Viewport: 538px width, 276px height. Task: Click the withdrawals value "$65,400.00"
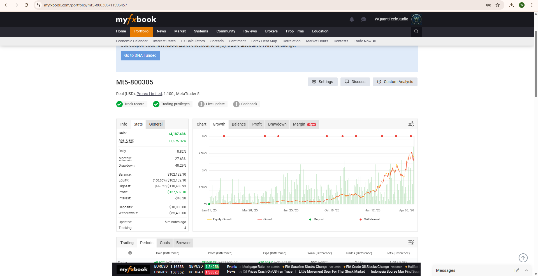178,213
